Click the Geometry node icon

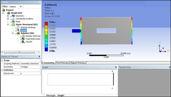(13, 16)
